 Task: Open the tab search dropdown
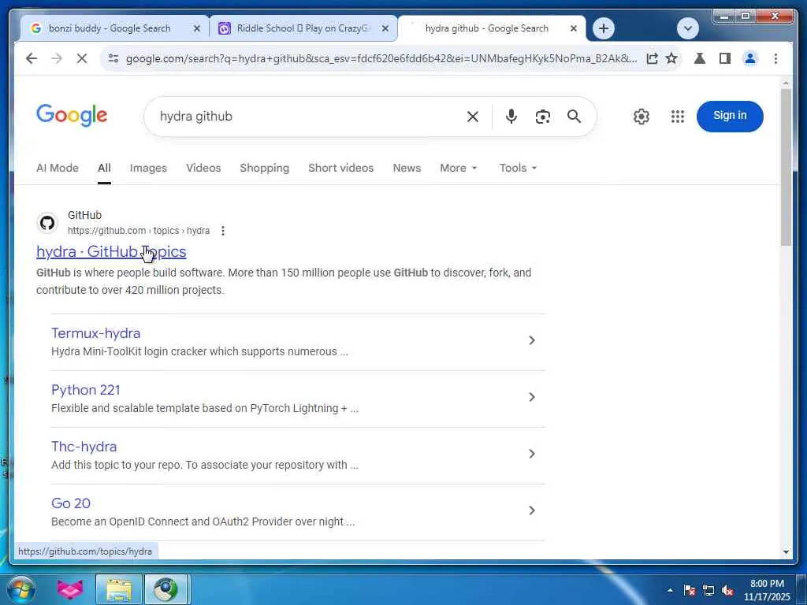tap(688, 28)
